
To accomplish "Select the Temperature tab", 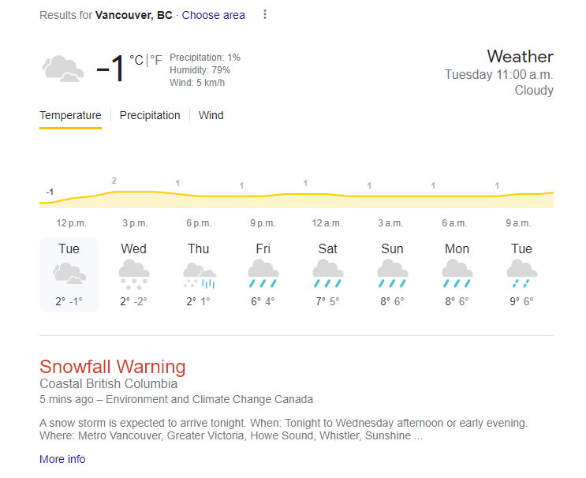I will [70, 115].
